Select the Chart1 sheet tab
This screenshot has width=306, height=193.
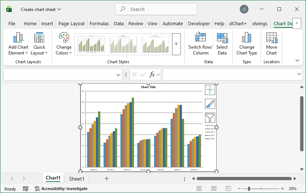point(53,178)
